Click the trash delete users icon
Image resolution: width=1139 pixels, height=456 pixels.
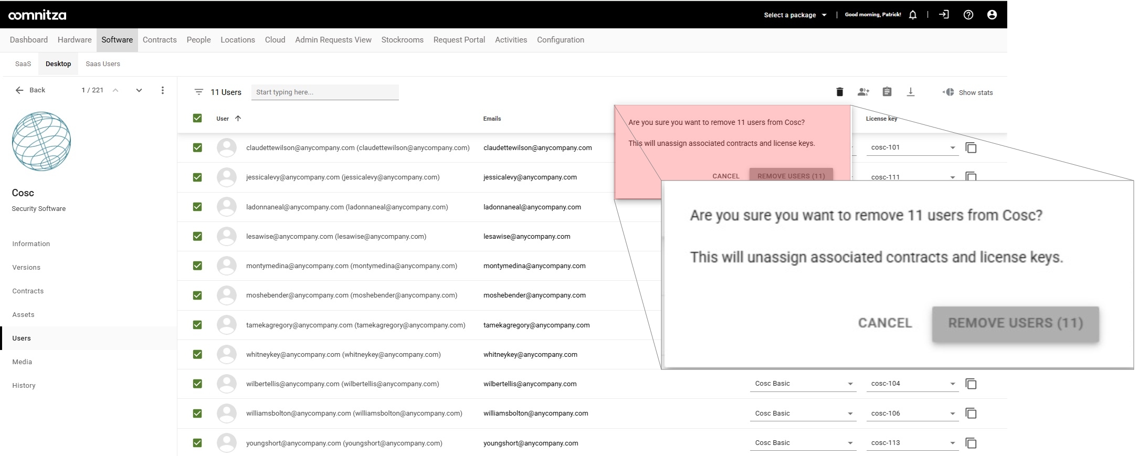click(840, 92)
